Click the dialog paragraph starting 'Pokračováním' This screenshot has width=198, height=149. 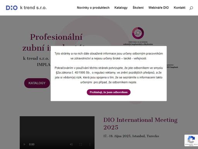(109, 75)
